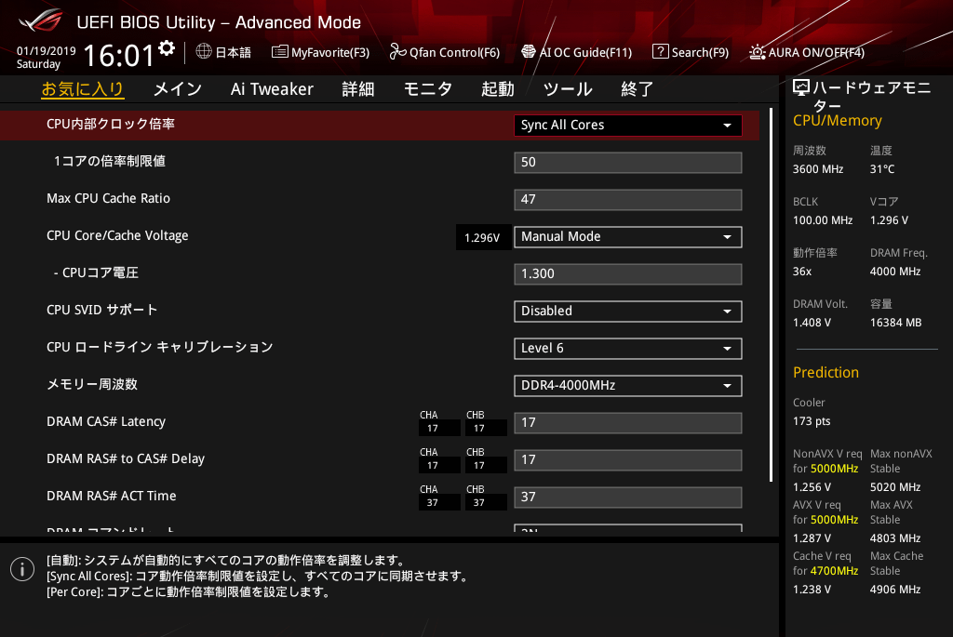Click the DRAM RAS# ACT Time field

pos(628,497)
